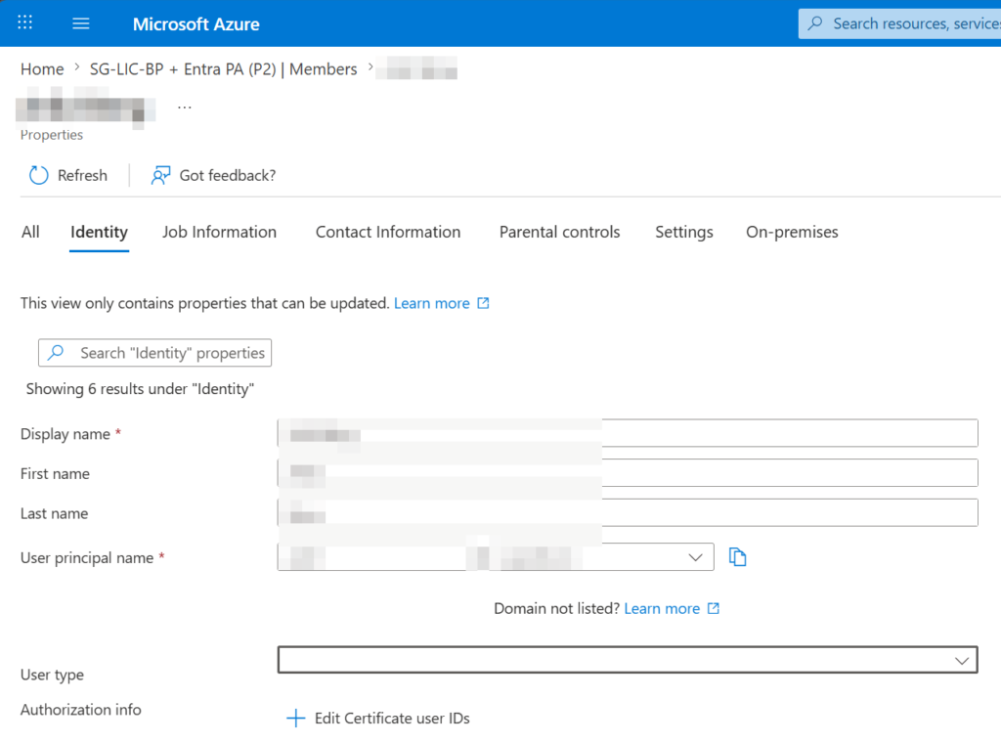Switch to the All tab
This screenshot has width=1001, height=743.
pos(30,232)
